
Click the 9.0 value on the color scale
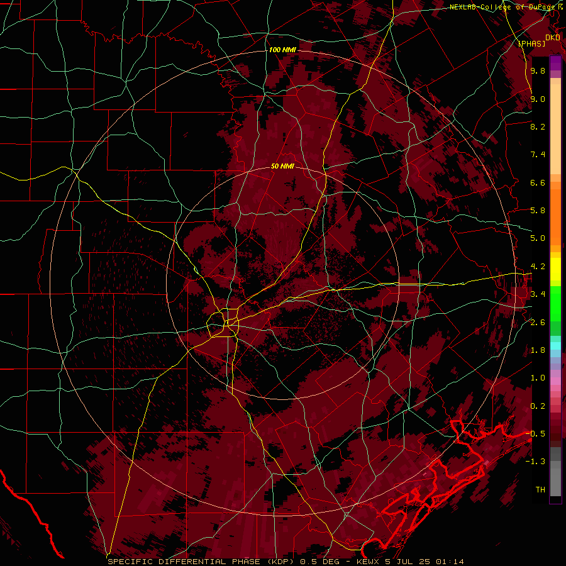(x=538, y=99)
